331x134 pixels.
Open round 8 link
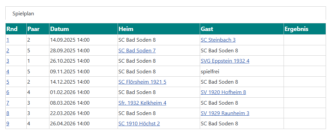8,113
